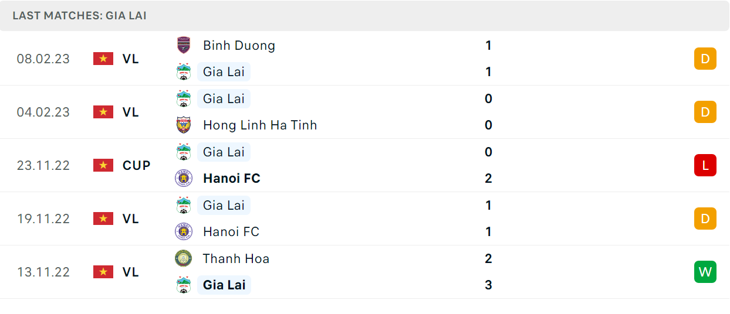Click the D badge for 04.02.23 match
Screen dimensions: 730x314
coord(705,112)
